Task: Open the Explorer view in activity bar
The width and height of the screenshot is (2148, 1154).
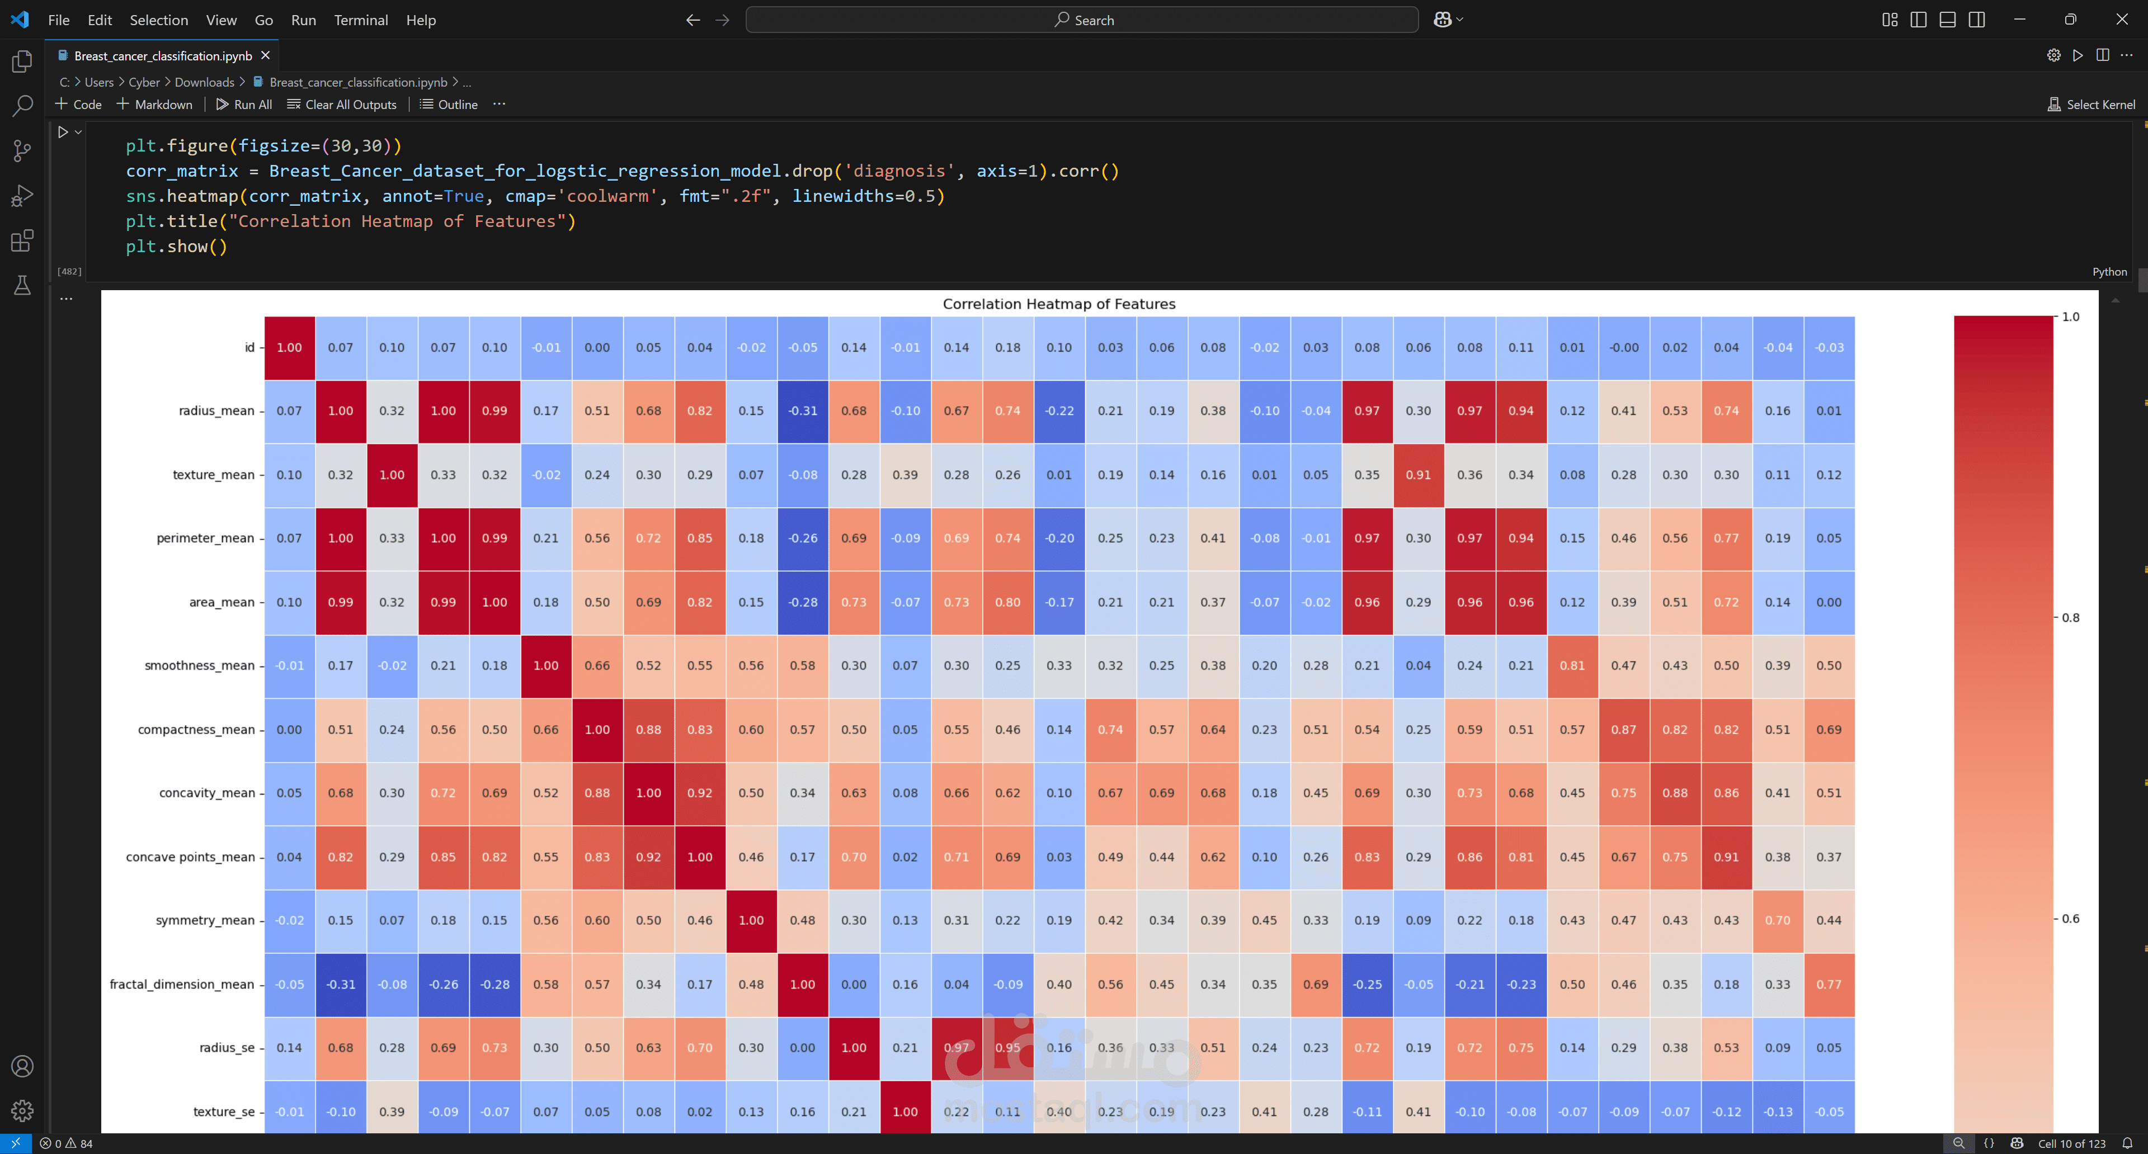Action: click(22, 61)
